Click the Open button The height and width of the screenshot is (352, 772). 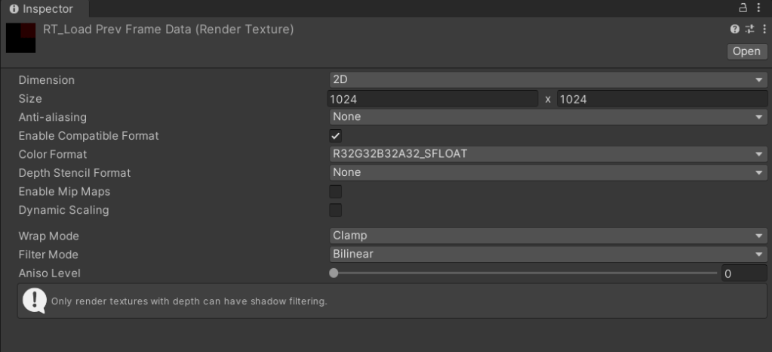[746, 51]
